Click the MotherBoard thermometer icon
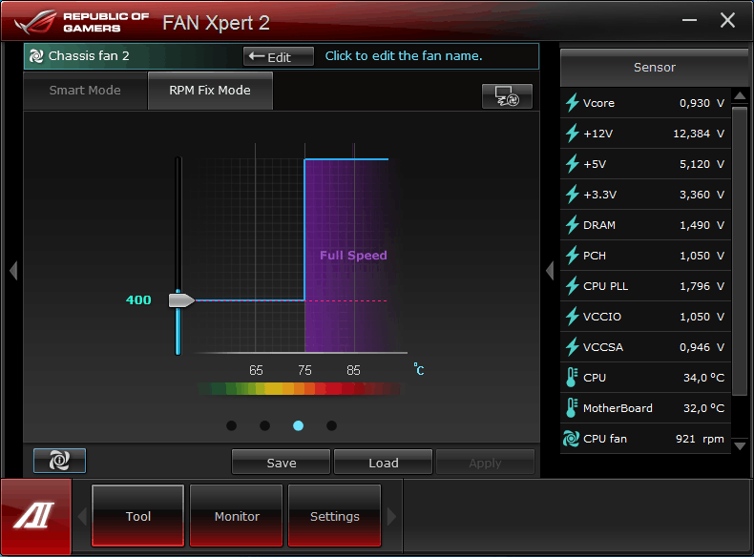Screen dimensions: 754x557 pos(572,408)
